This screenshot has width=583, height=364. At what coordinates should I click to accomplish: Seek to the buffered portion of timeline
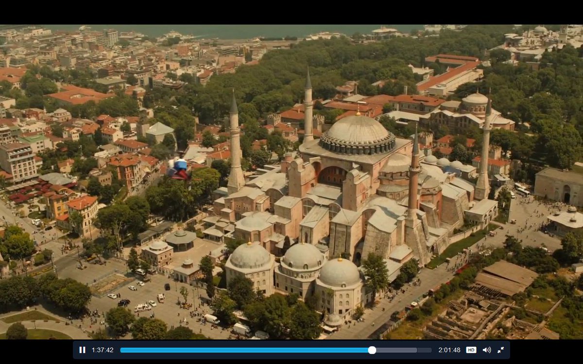pyautogui.click(x=396, y=350)
